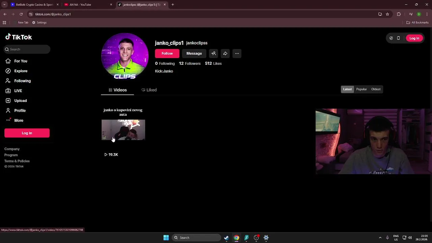Open the New Tab bookmark
432x243 pixels.
click(21, 23)
